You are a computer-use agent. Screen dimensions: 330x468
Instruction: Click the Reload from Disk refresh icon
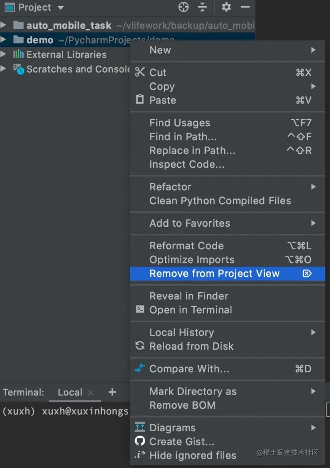tap(140, 346)
